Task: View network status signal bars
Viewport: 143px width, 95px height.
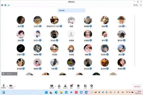Action: tap(8, 5)
